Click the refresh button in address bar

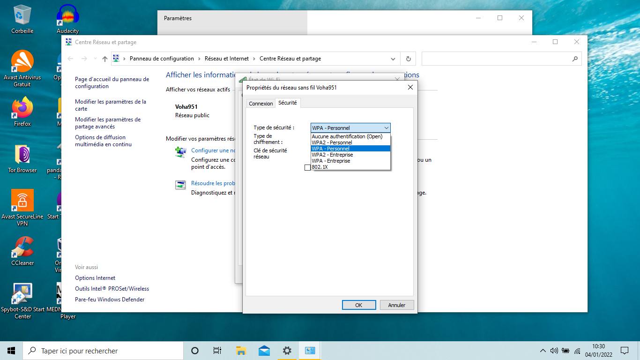click(408, 59)
